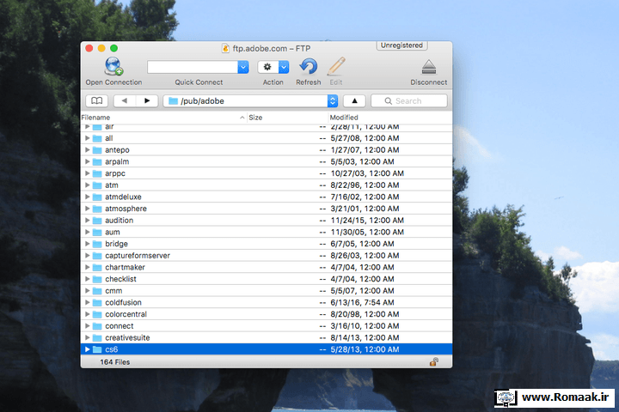The width and height of the screenshot is (619, 412).
Task: Click the Unregistered button
Action: [x=401, y=45]
